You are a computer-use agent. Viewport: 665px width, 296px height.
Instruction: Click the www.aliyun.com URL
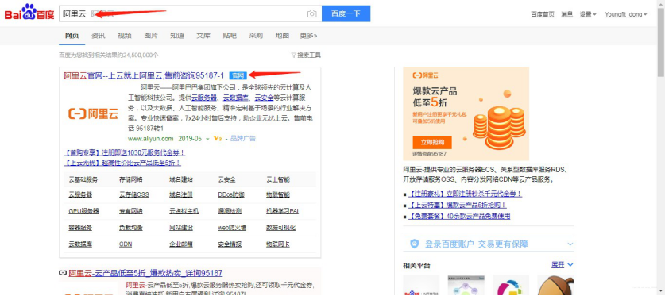pyautogui.click(x=150, y=138)
